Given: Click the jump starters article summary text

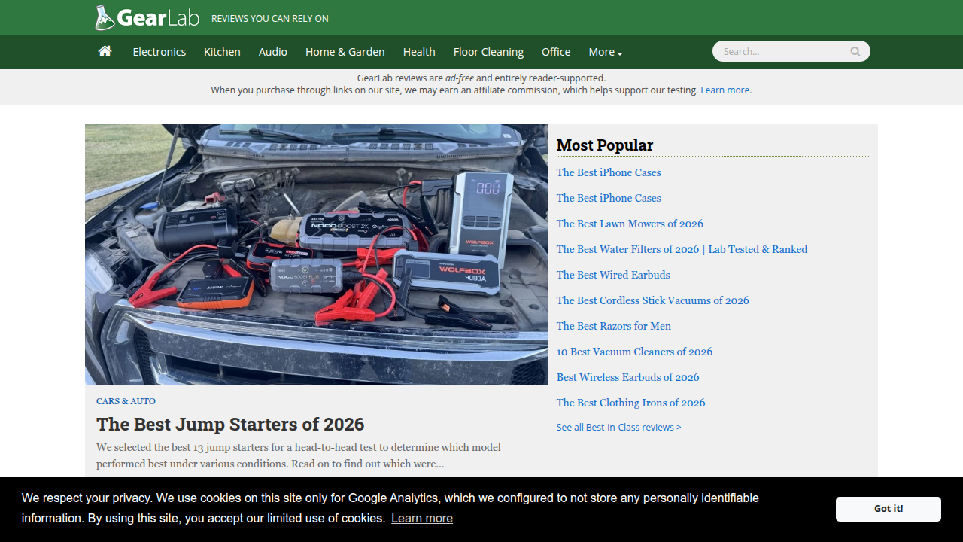Looking at the screenshot, I should [299, 455].
